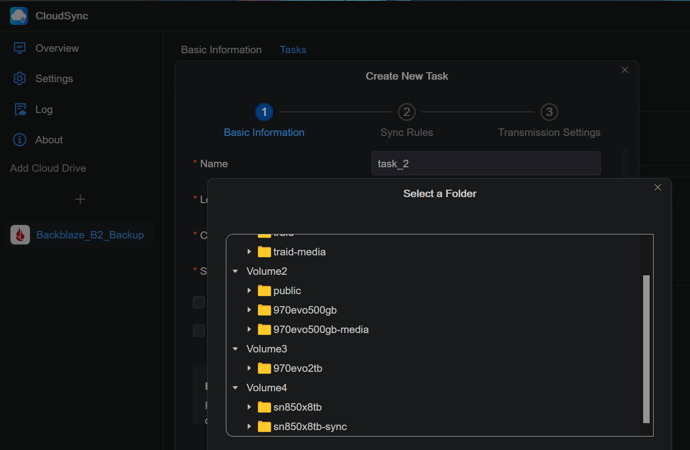Select the 970evo2tb folder icon
Viewport: 690px width, 450px height.
point(264,368)
